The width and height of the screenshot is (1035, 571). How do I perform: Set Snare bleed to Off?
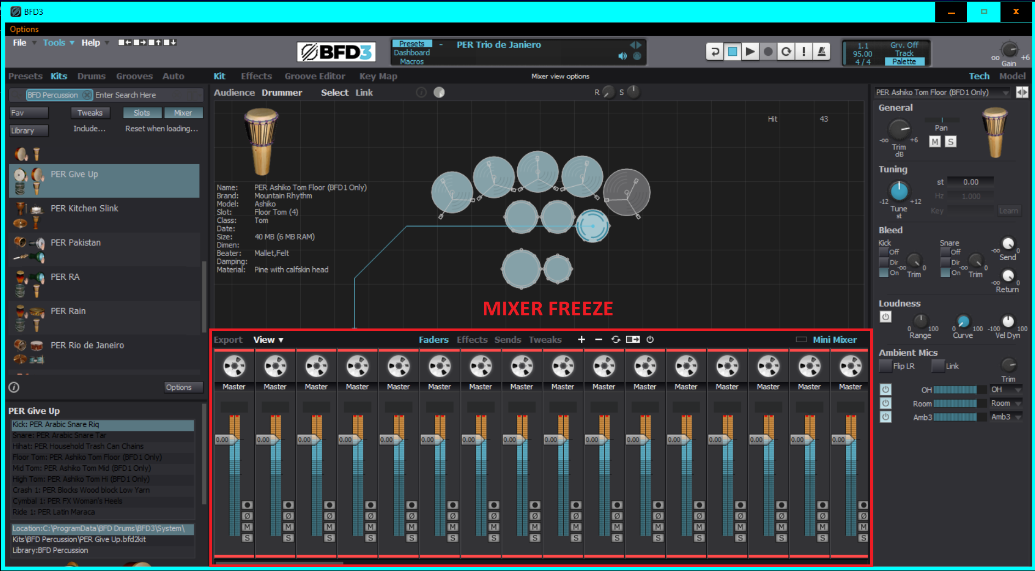945,252
